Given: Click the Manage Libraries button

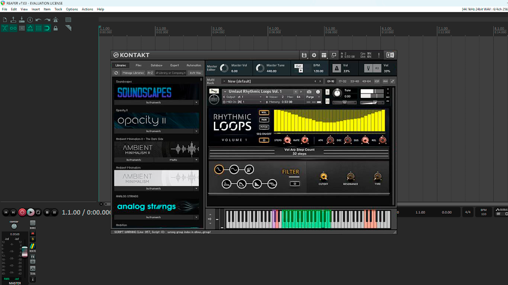Looking at the screenshot, I should 133,73.
